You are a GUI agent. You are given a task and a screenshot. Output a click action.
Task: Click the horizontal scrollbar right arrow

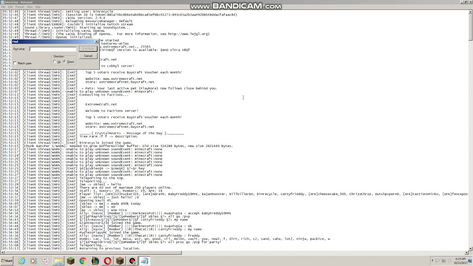click(x=466, y=253)
